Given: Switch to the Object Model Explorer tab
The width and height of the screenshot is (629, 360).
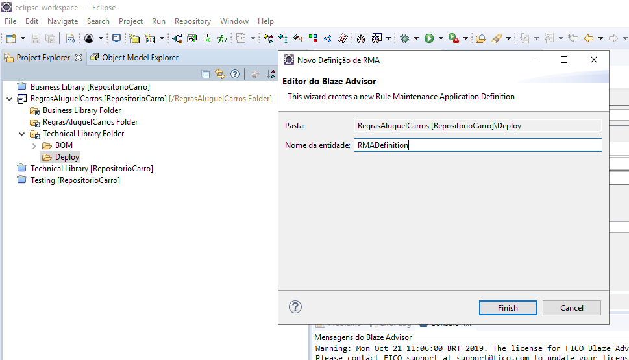Looking at the screenshot, I should click(134, 58).
